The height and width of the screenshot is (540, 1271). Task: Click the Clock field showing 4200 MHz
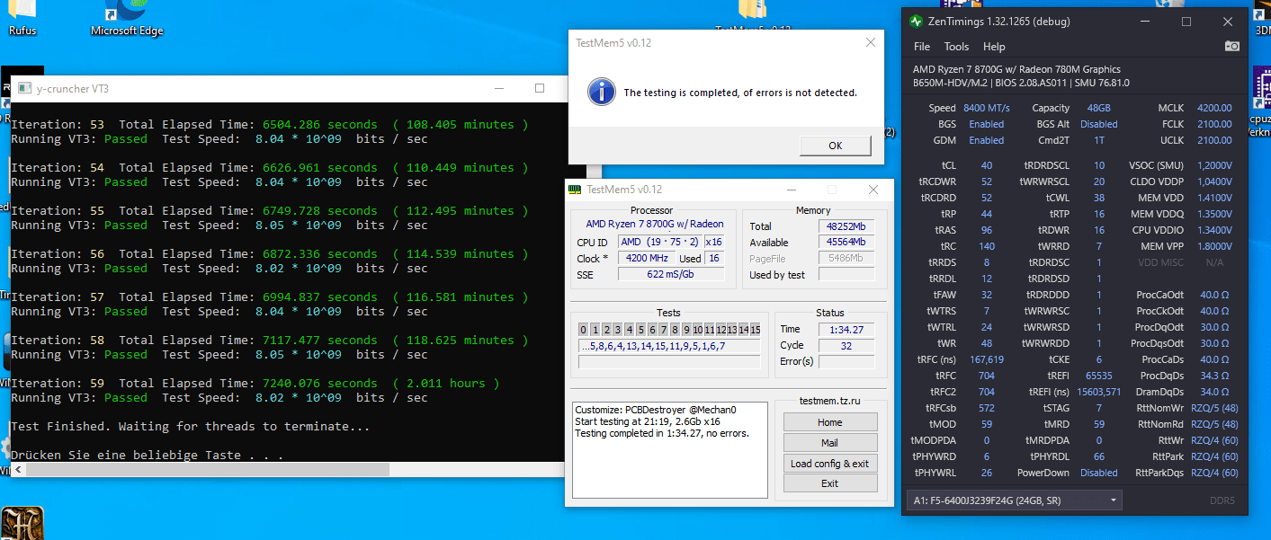(x=646, y=259)
